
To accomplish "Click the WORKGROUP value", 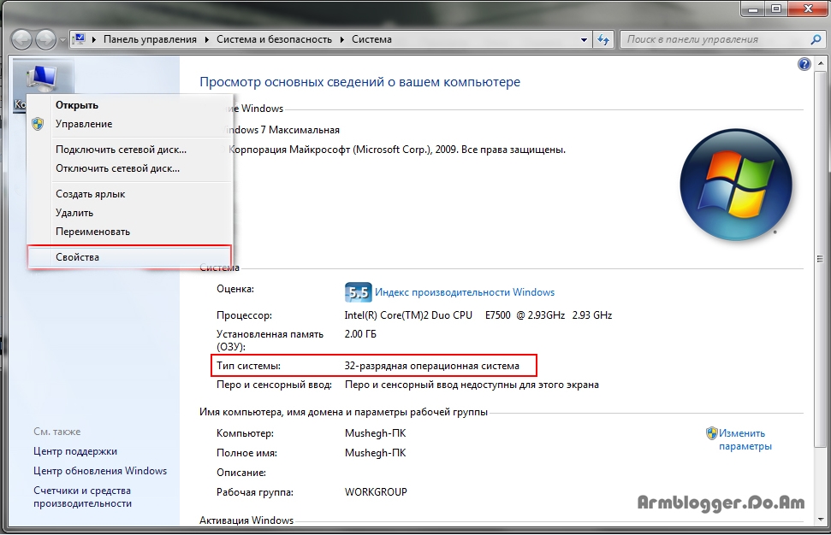I will click(376, 492).
